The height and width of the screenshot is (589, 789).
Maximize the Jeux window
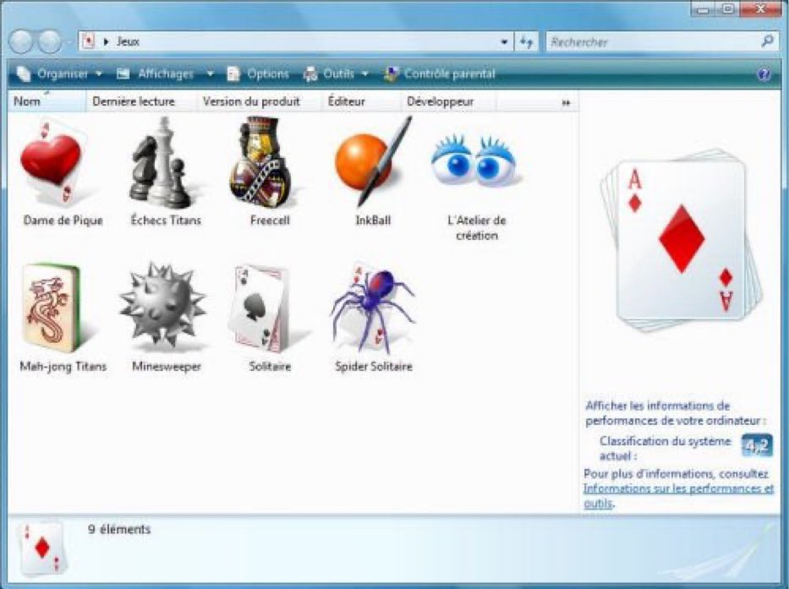(x=726, y=9)
